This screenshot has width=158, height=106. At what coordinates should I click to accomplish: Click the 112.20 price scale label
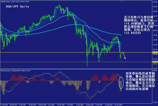[x=155, y=64]
